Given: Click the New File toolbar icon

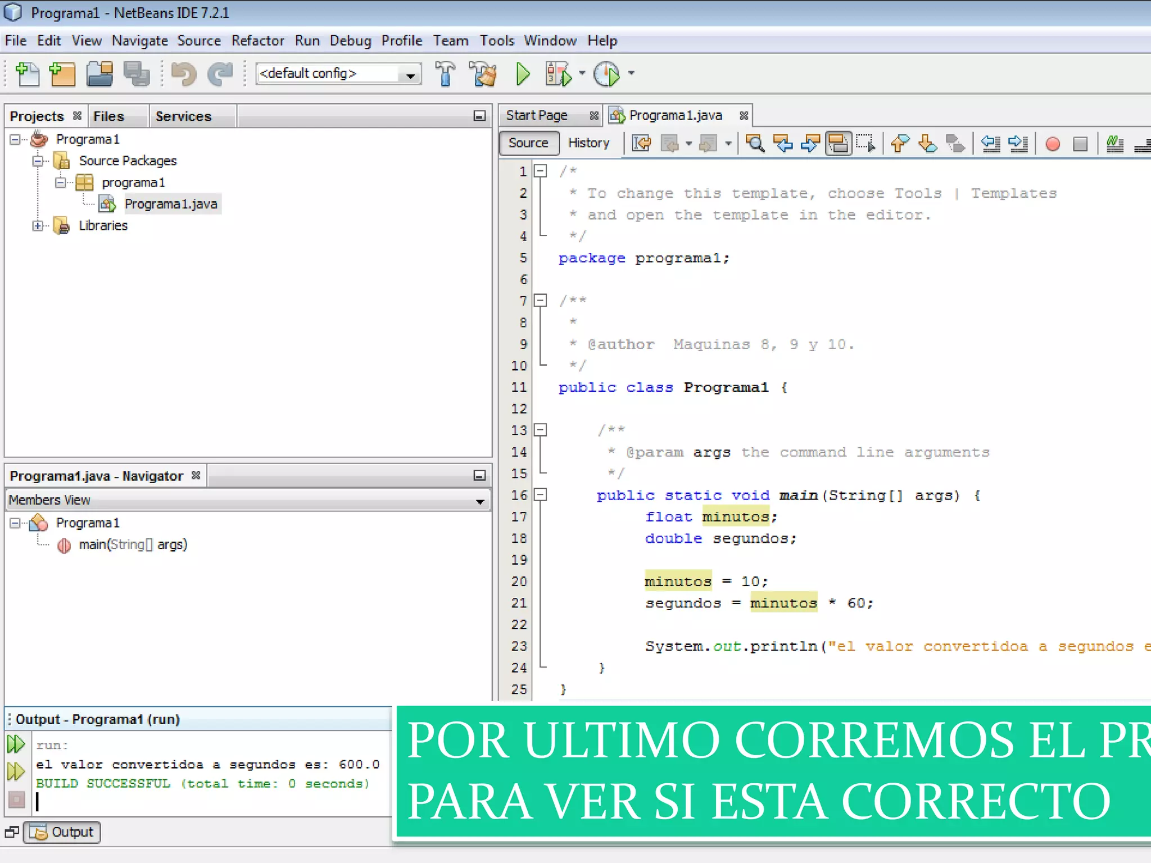Looking at the screenshot, I should (28, 74).
